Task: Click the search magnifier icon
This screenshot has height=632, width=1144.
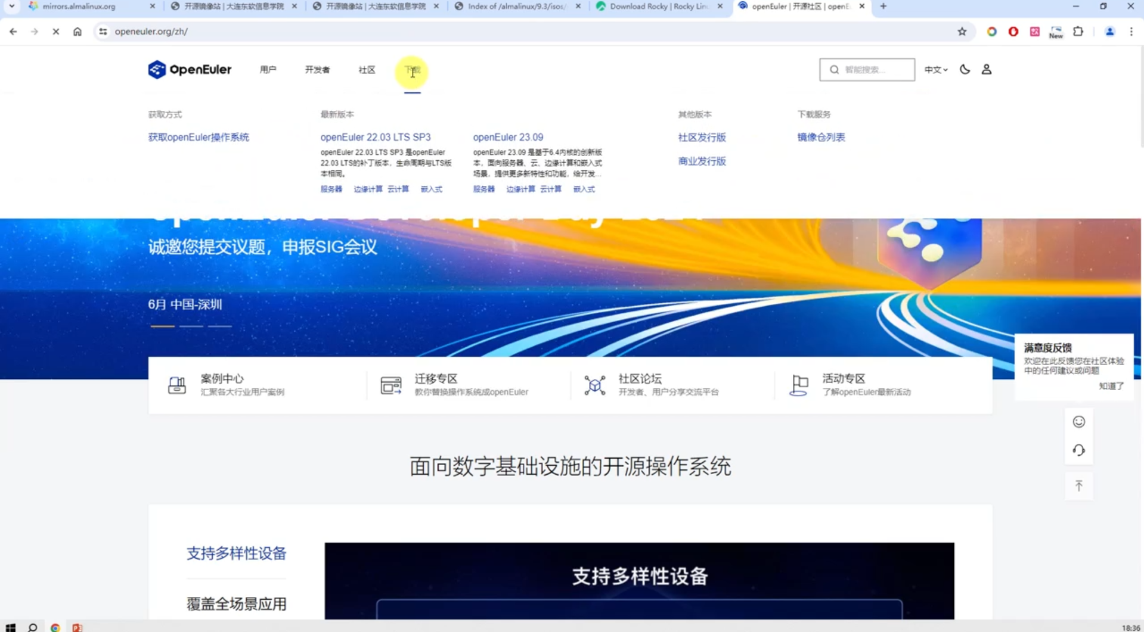Action: coord(834,70)
